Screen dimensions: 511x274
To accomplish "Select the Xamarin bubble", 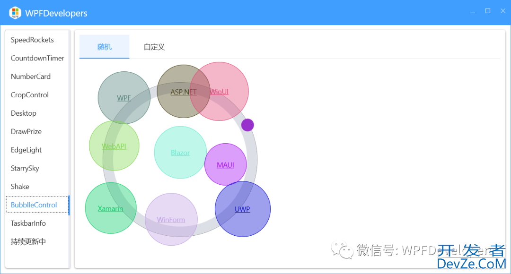I will tap(110, 208).
